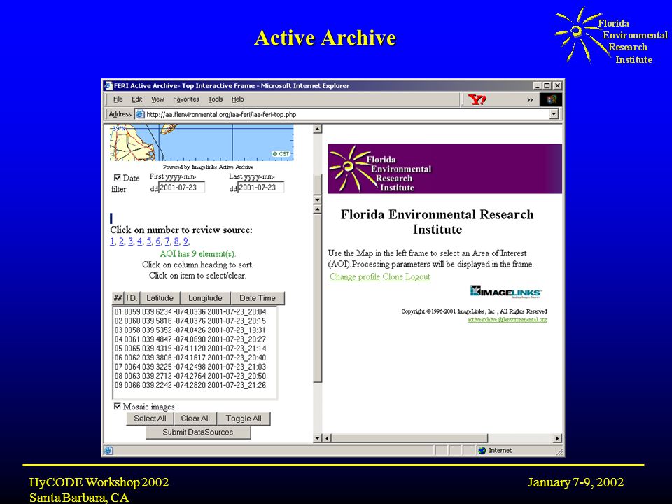Sort by the Date Time column heading

click(x=258, y=298)
